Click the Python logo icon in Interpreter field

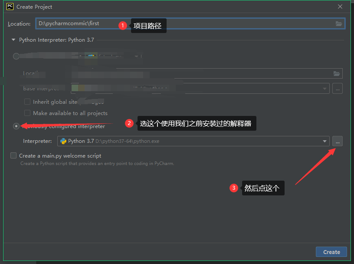click(63, 141)
